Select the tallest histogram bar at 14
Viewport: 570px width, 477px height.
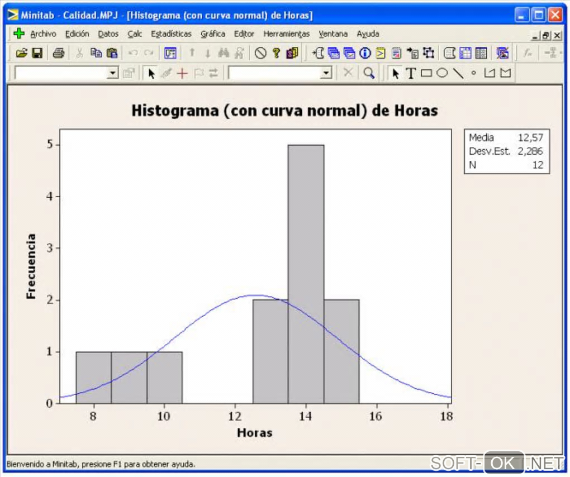306,274
